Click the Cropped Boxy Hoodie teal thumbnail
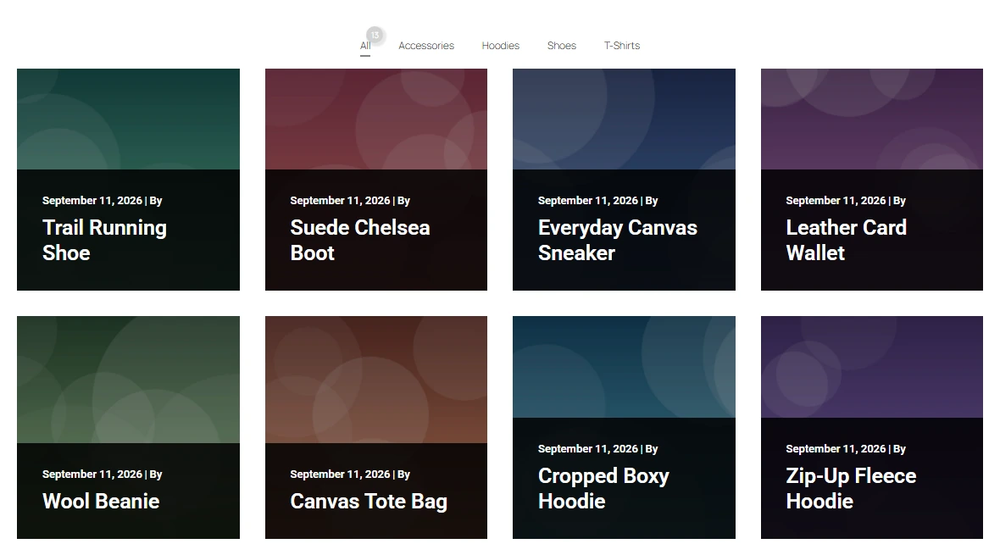Screen dimensions: 1000x555 (x=624, y=367)
